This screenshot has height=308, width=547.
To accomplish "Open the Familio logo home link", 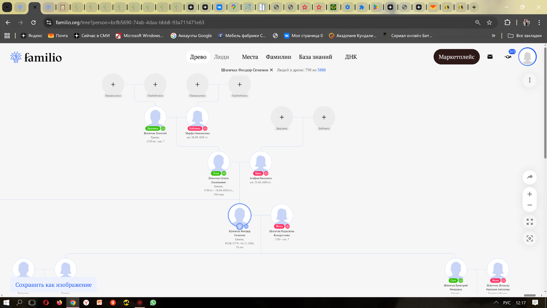I will 36,57.
